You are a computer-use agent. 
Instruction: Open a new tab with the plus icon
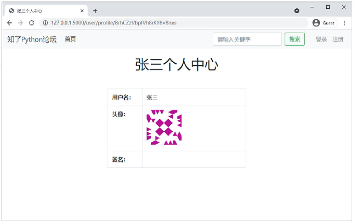(95, 11)
